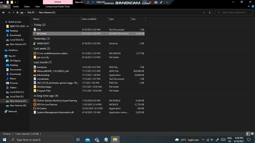
Task: Click This PC in the address breadcrumb
Action: (x=31, y=12)
